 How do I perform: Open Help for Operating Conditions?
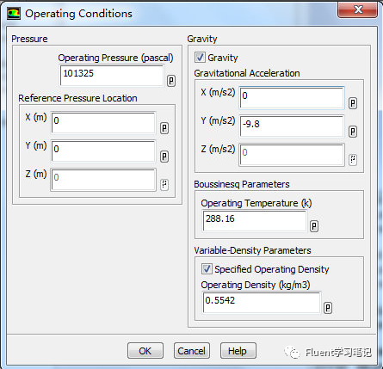[x=238, y=351]
